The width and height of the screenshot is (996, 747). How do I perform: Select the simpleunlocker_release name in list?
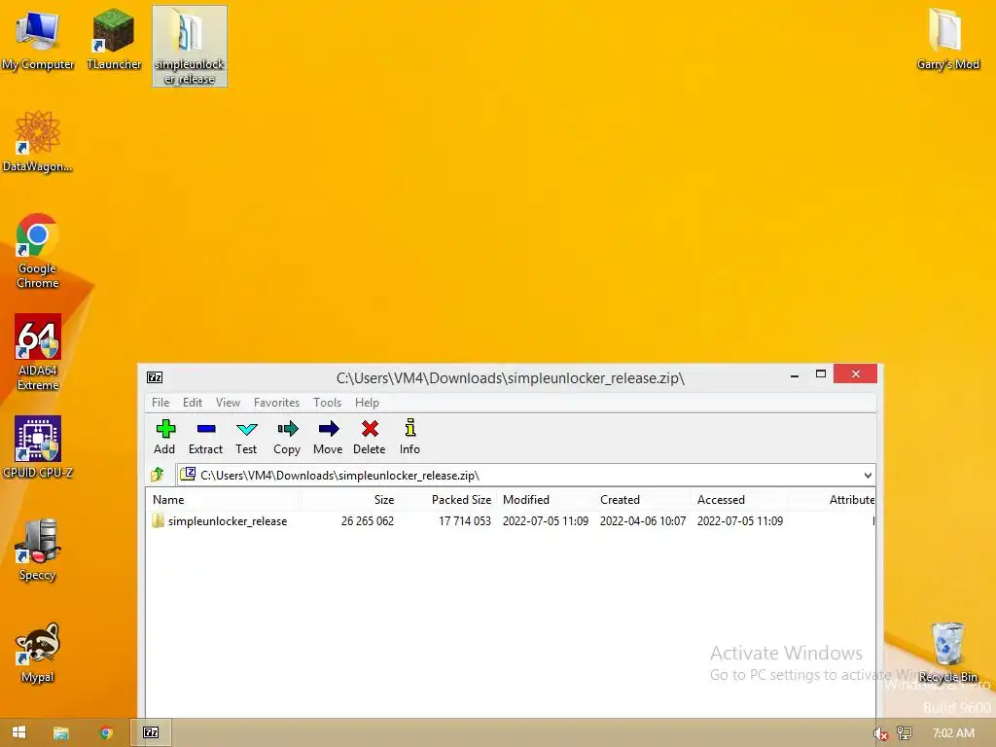click(228, 521)
